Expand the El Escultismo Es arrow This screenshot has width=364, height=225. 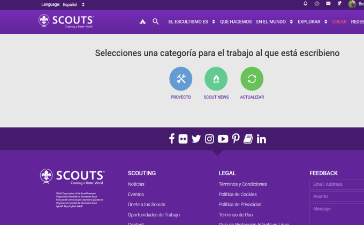coord(214,22)
